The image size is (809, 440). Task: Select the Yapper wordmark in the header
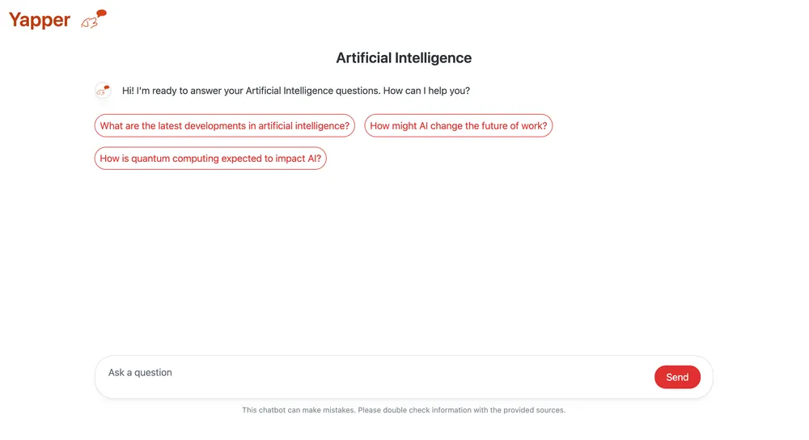[40, 20]
